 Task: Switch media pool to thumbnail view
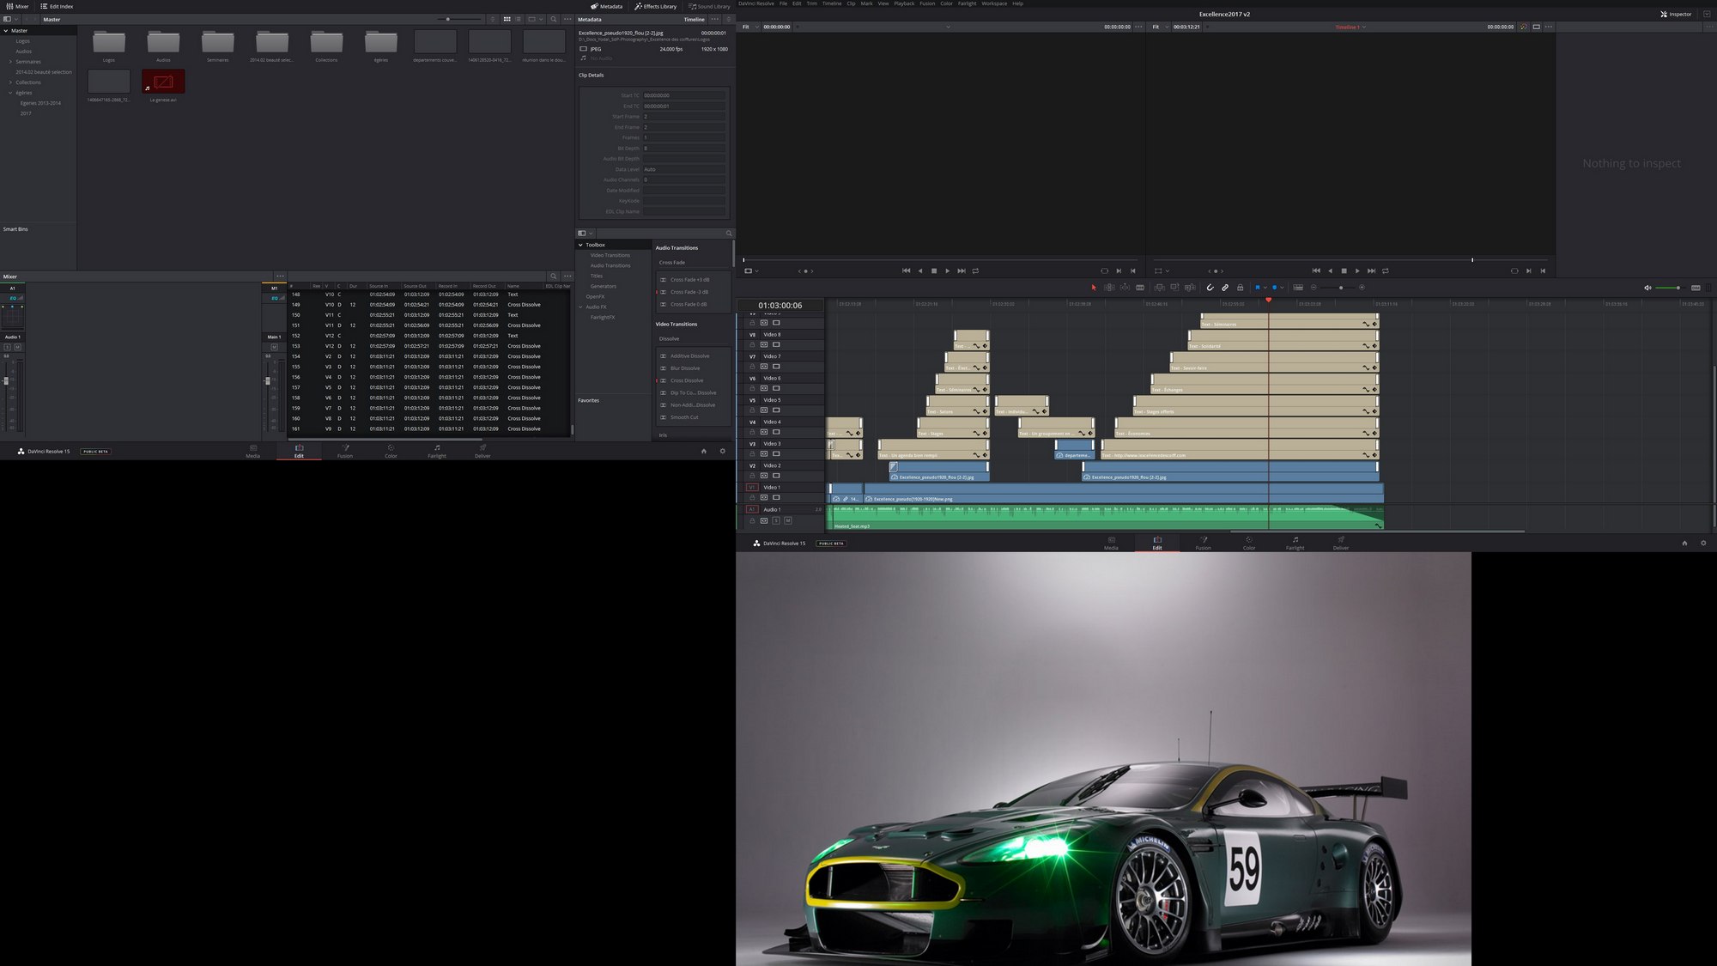pos(507,19)
